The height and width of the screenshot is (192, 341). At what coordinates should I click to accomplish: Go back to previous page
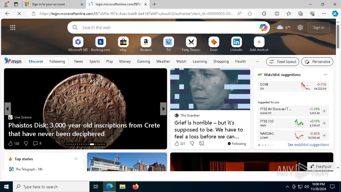7,14
